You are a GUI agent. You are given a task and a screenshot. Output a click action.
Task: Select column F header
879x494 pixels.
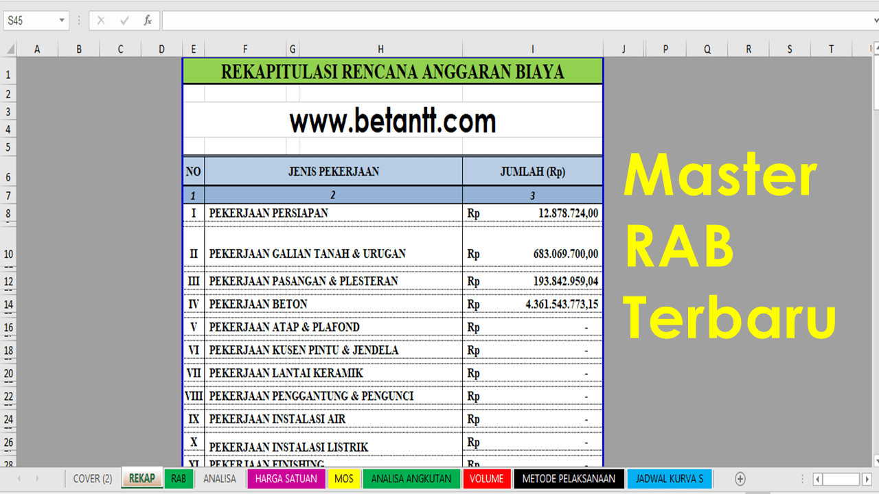tap(245, 49)
